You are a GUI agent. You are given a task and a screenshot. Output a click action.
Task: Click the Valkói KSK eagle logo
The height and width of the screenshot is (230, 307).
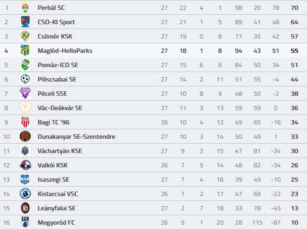coord(26,165)
